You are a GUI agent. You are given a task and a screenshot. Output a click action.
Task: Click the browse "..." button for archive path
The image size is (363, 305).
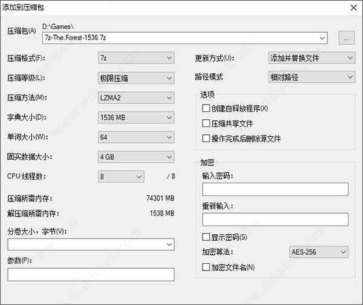[347, 38]
